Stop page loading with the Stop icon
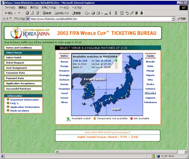This screenshot has width=189, height=159. pos(27,13)
